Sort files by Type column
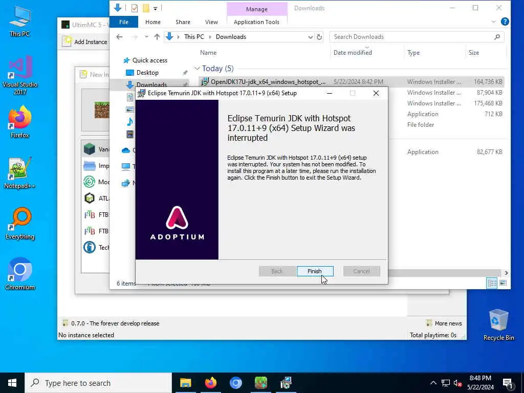 pos(413,53)
